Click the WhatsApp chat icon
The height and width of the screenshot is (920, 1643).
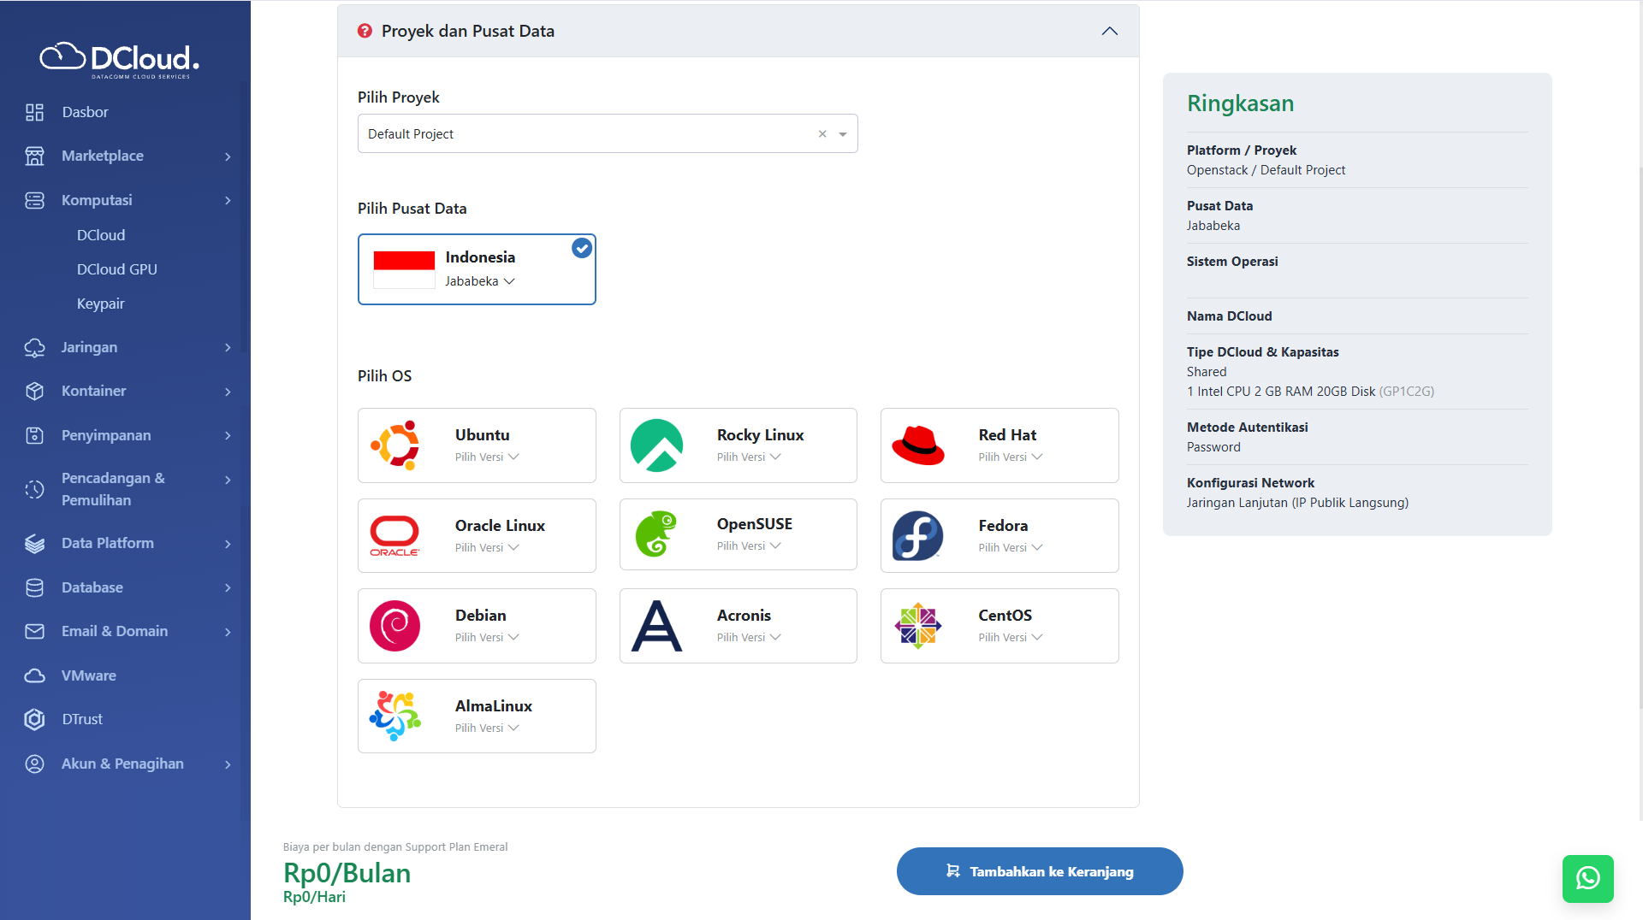tap(1587, 878)
